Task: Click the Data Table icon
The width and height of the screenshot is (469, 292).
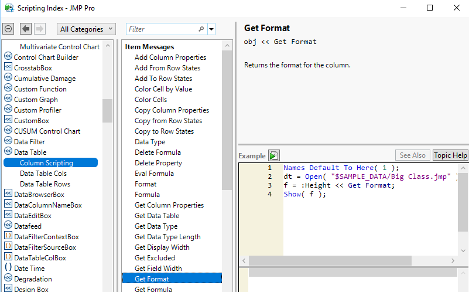Action: pos(8,151)
